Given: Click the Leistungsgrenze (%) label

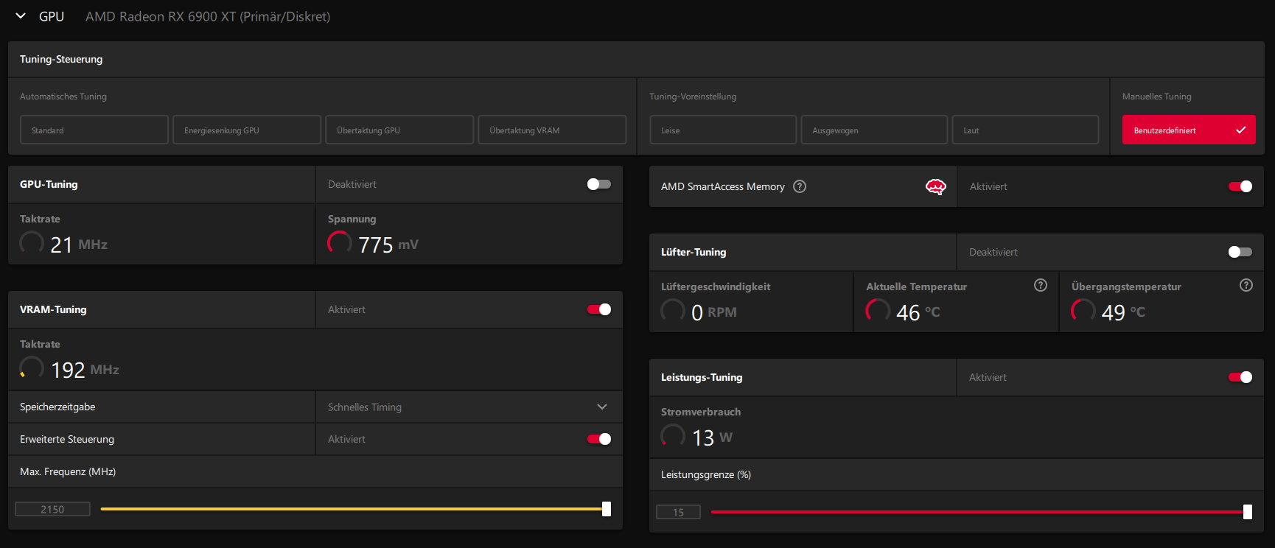Looking at the screenshot, I should [706, 474].
